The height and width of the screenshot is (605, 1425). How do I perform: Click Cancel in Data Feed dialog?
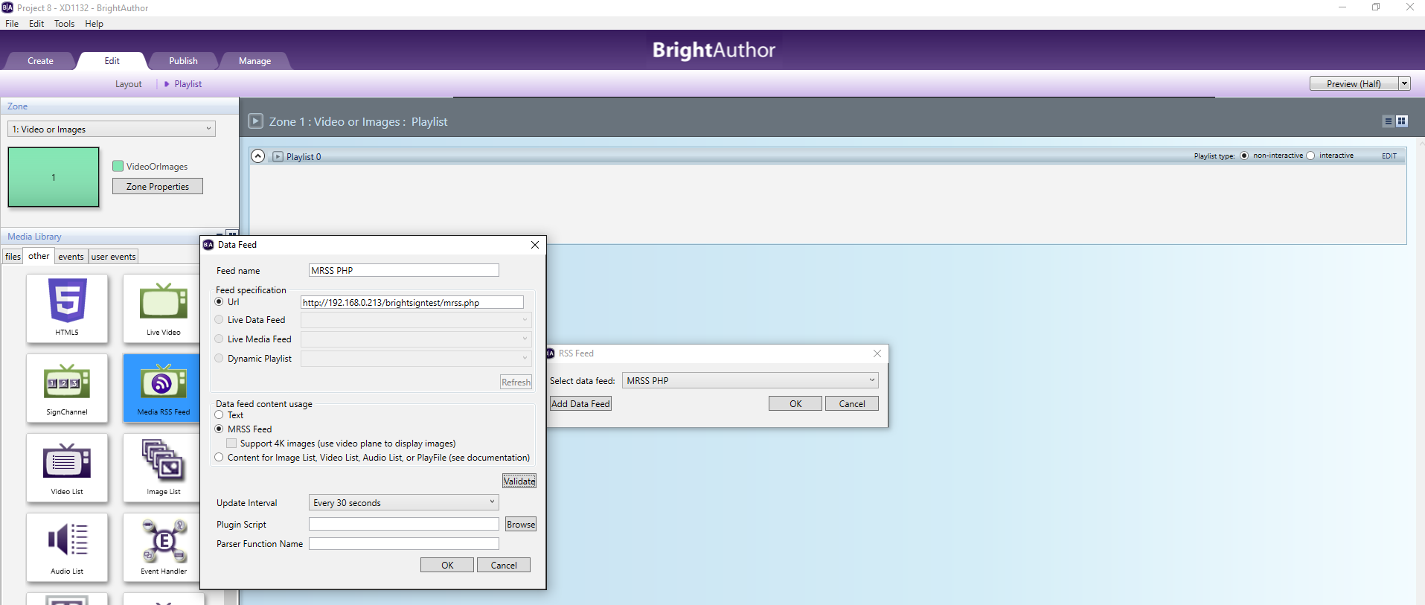tap(504, 566)
